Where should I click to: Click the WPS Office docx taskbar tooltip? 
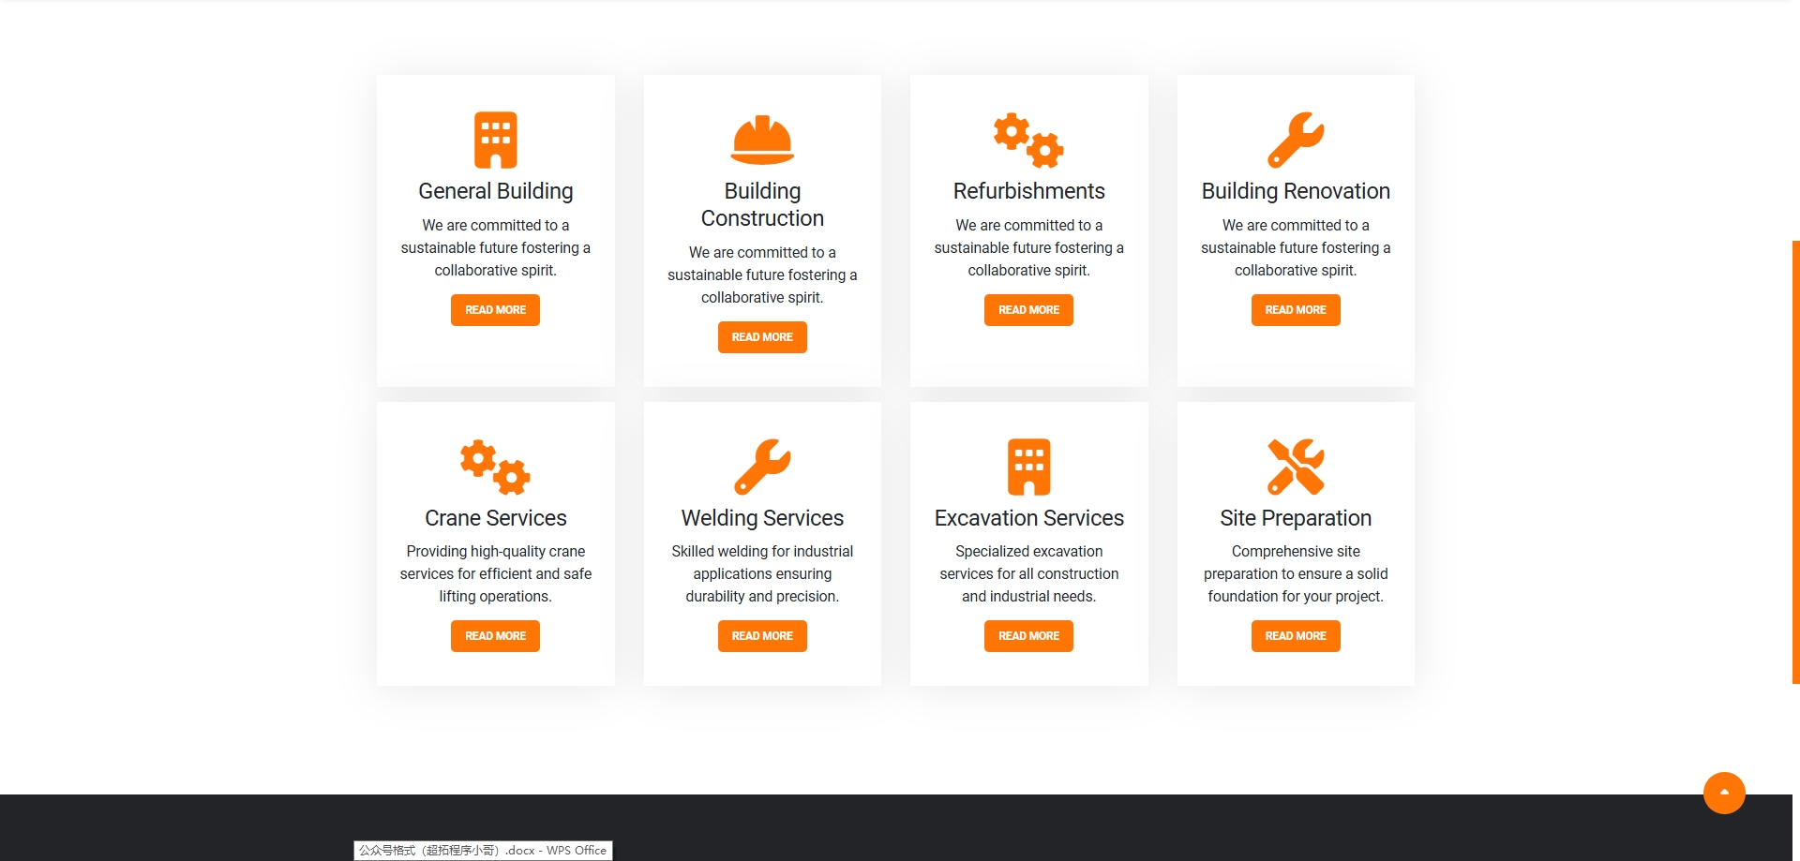coord(483,851)
